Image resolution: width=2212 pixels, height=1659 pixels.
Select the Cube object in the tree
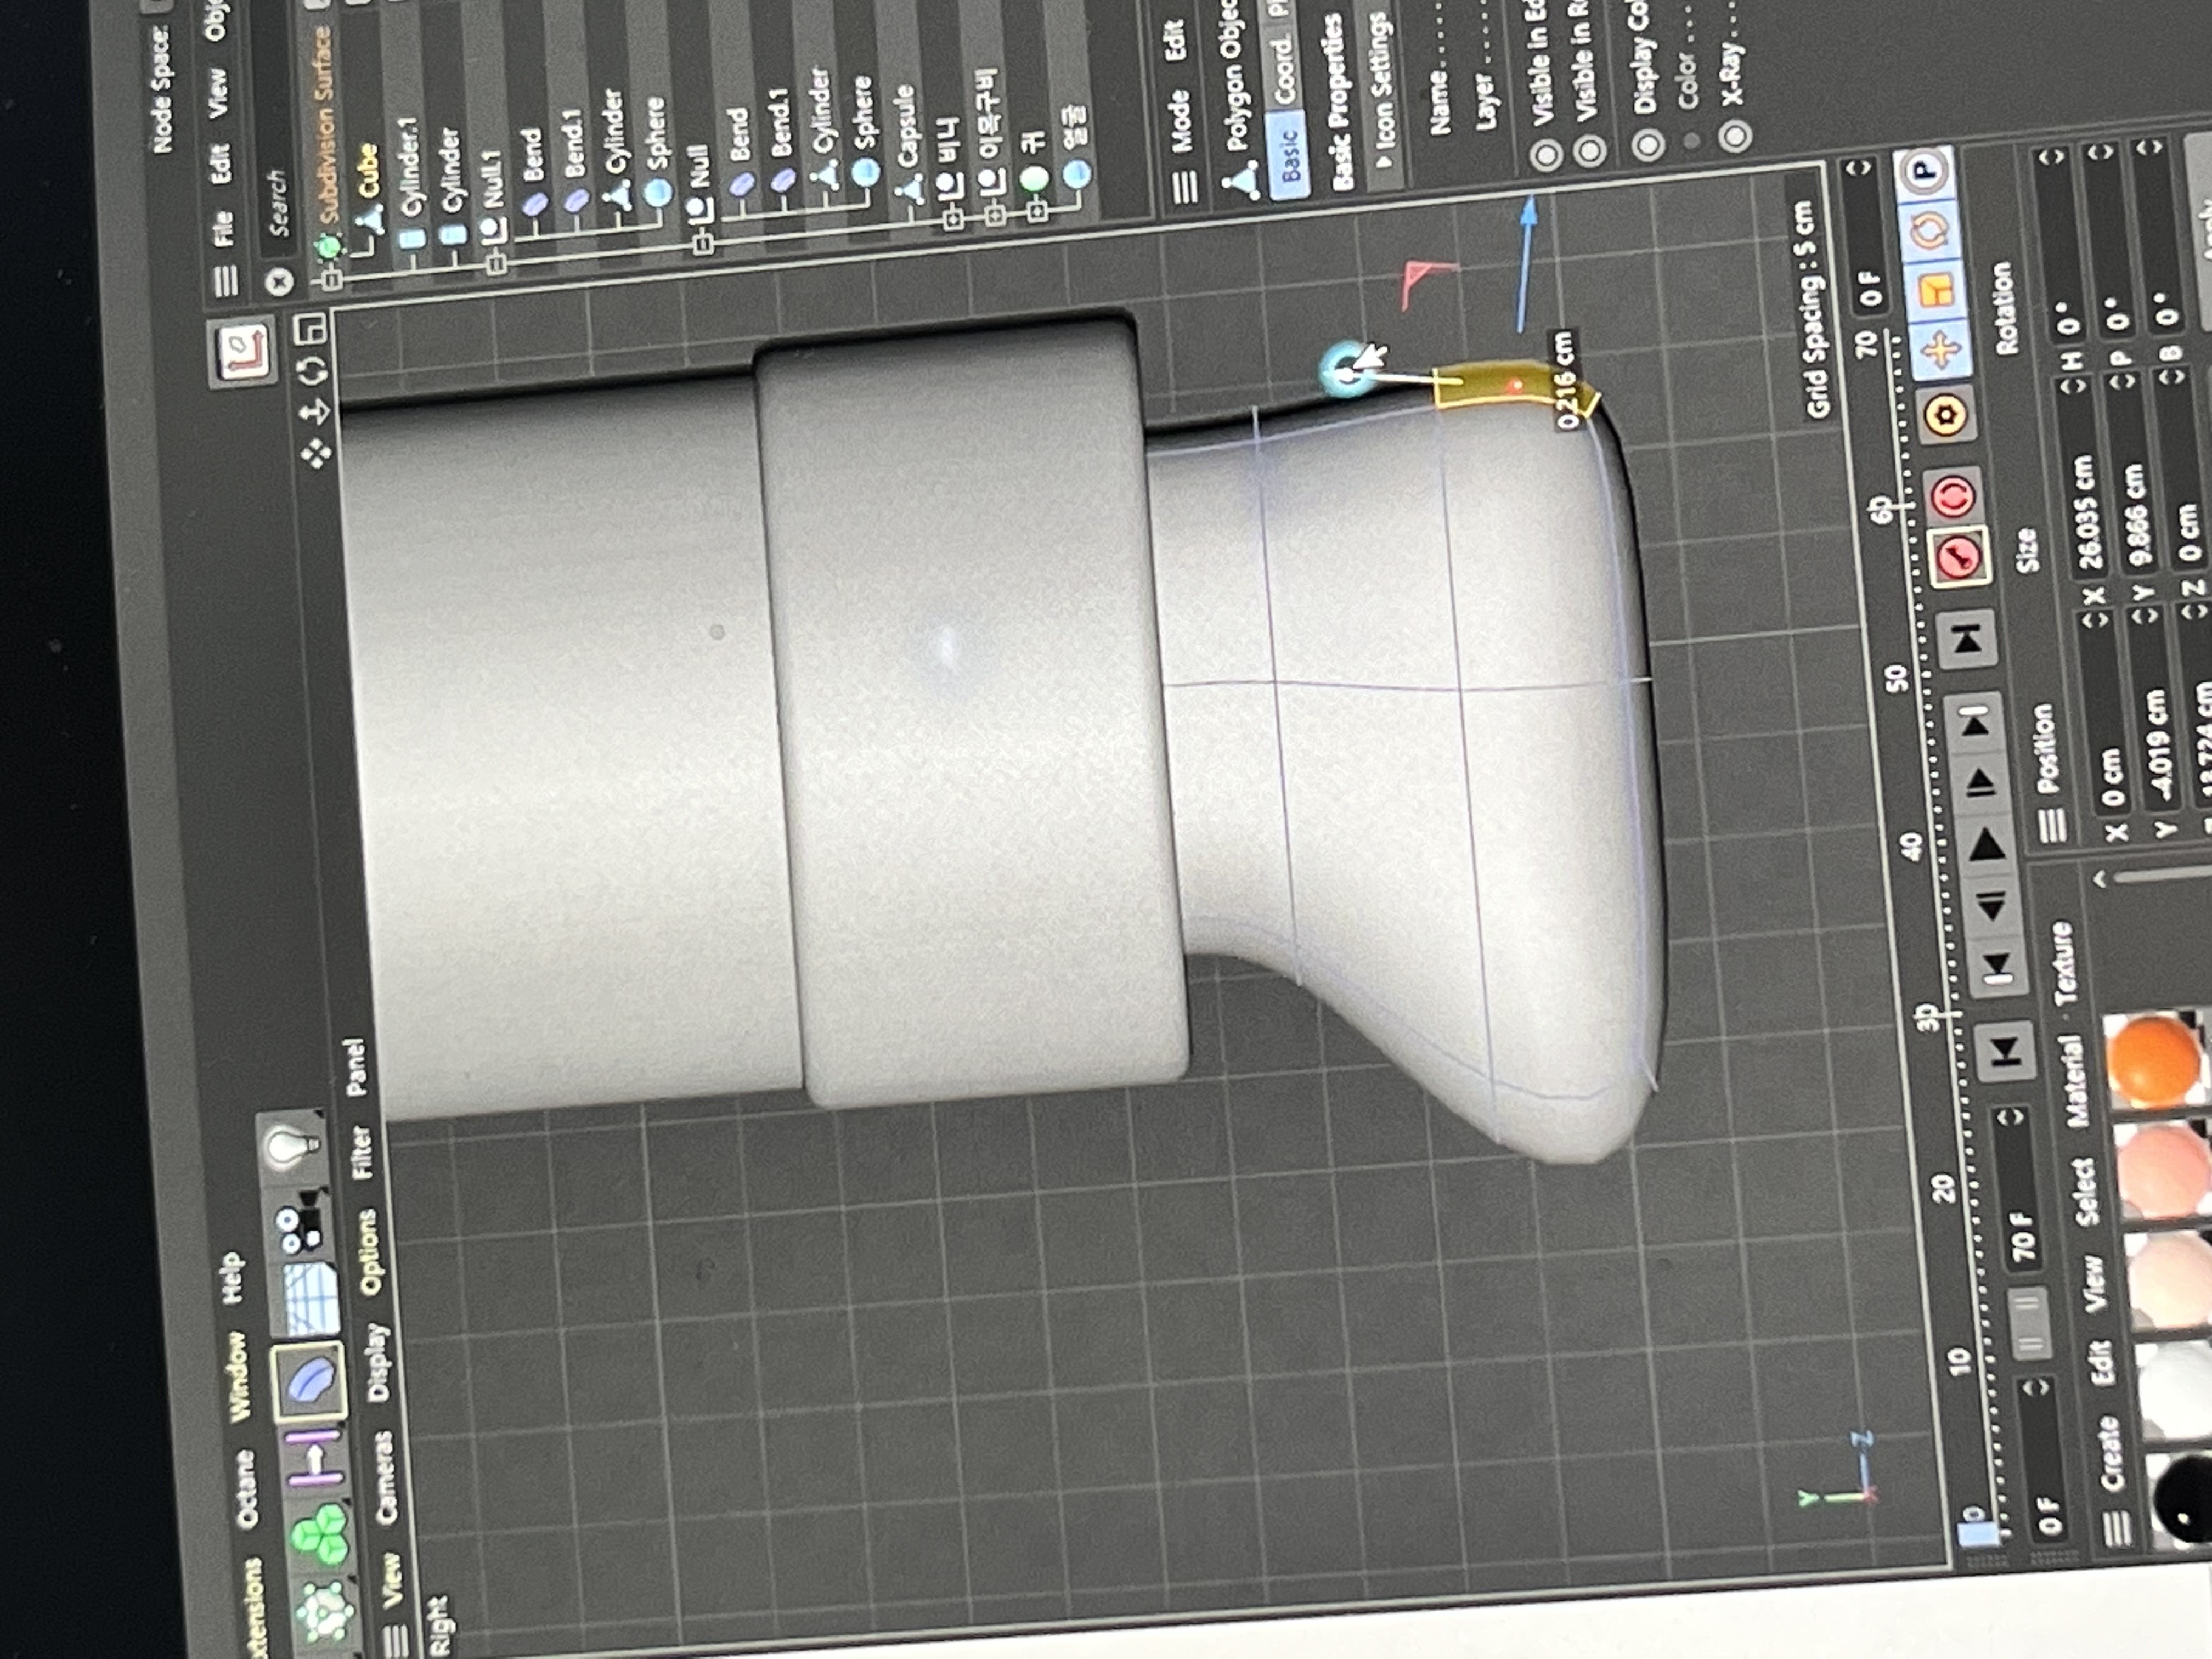point(368,171)
